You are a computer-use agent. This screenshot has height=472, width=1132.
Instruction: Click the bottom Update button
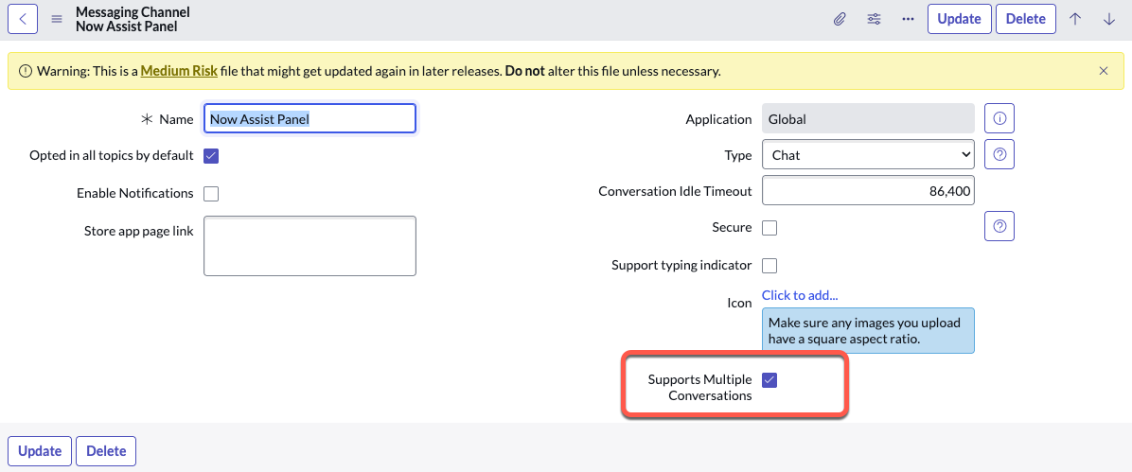coord(40,451)
